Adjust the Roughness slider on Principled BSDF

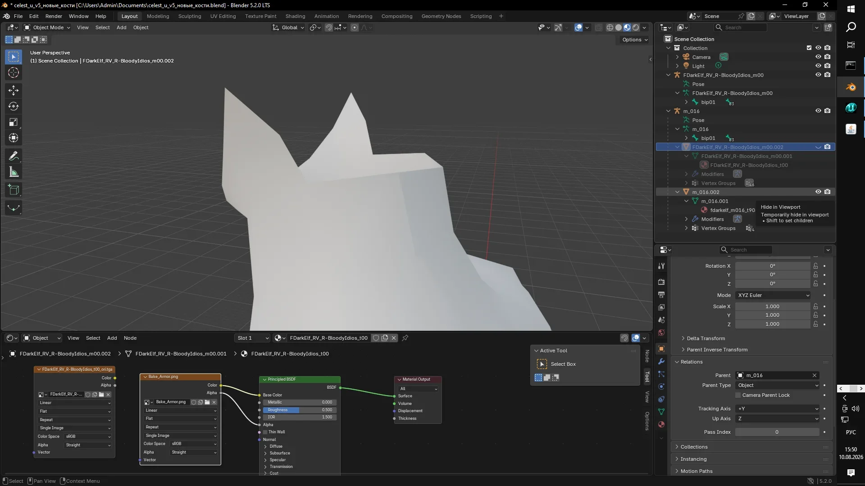[x=300, y=410]
